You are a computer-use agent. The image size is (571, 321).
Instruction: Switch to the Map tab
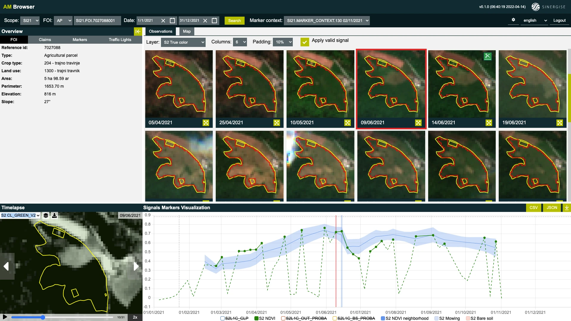click(187, 32)
